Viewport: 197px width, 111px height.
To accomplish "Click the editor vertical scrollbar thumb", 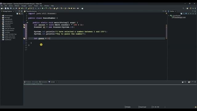I will click(x=167, y=32).
